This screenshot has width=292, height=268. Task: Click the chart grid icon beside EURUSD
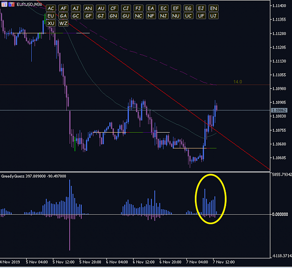(4, 4)
